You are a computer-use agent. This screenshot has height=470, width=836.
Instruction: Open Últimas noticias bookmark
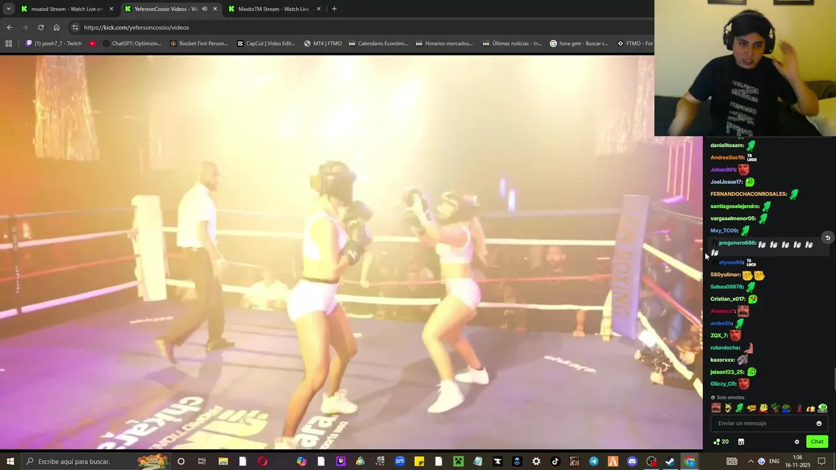[513, 44]
